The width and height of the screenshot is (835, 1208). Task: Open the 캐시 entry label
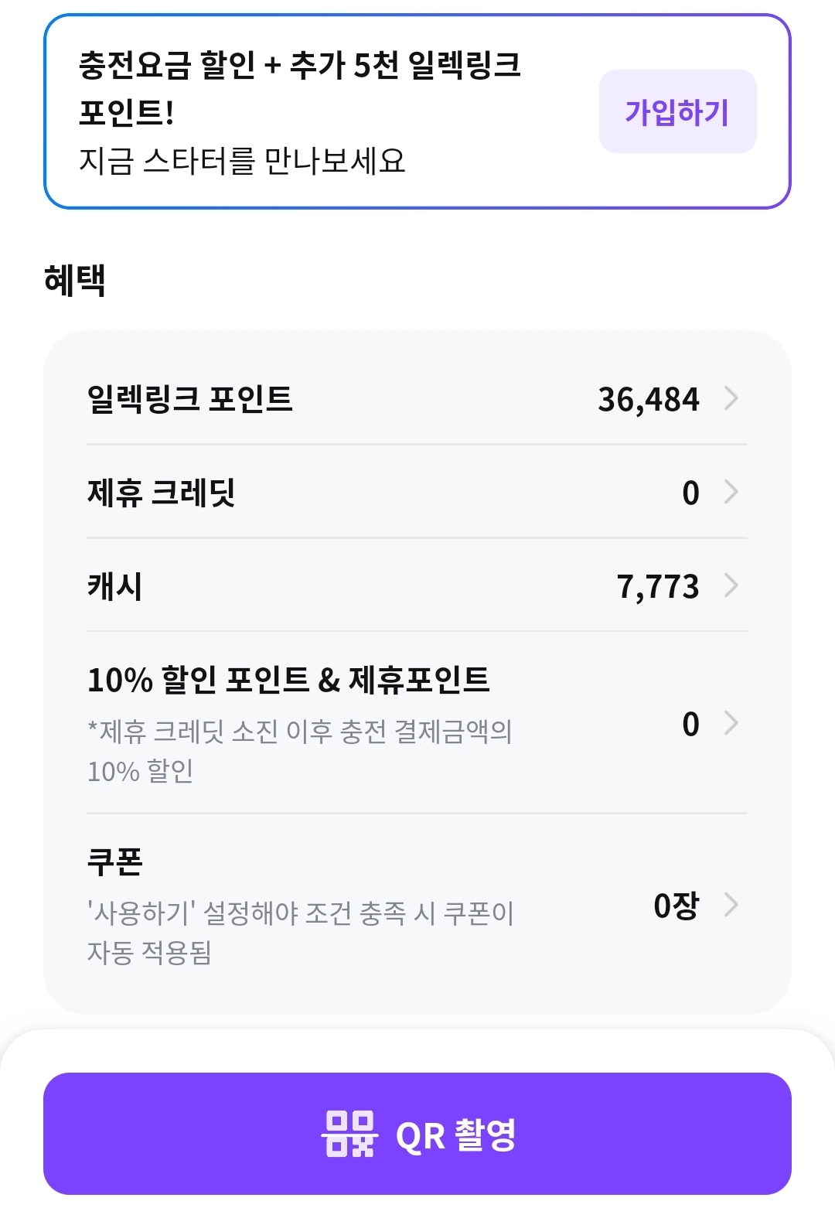click(x=114, y=586)
